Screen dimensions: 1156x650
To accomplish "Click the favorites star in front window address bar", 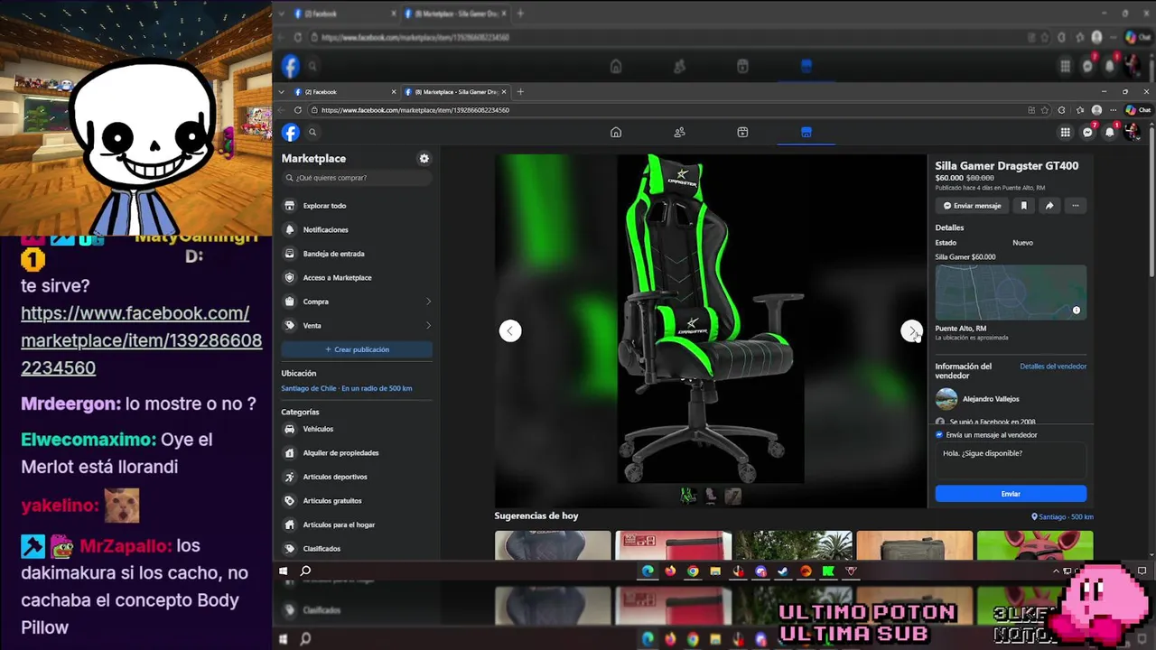I will [x=1046, y=110].
